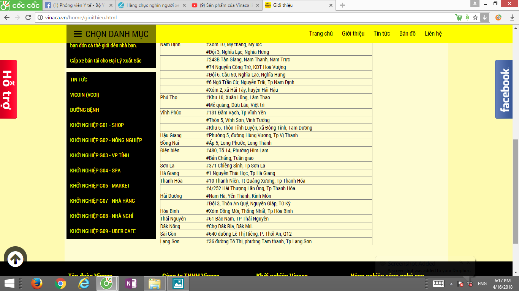Launch Chrome from the taskbar
The height and width of the screenshot is (291, 519).
pos(60,283)
